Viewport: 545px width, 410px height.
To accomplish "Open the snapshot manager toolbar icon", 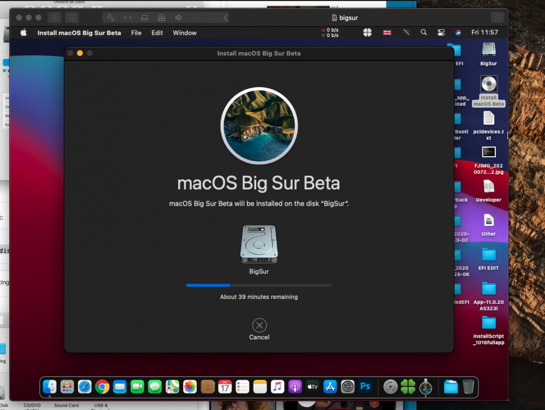I will (x=72, y=17).
